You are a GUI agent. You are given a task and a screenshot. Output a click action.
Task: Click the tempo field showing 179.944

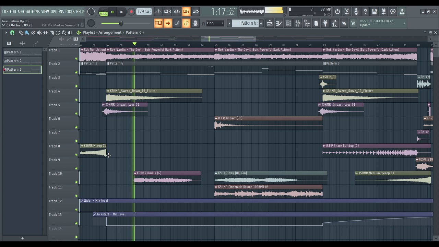click(x=144, y=12)
